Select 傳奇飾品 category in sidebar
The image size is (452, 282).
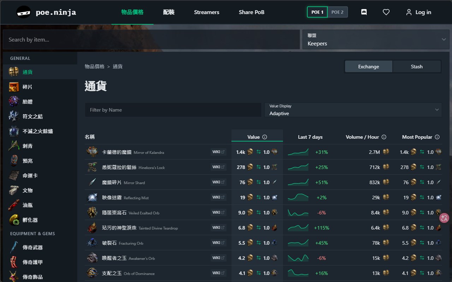pyautogui.click(x=40, y=277)
